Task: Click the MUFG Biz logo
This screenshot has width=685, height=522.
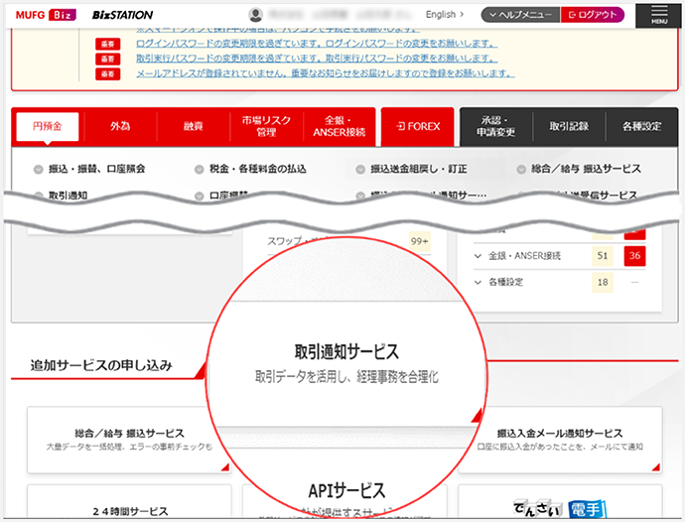Action: 43,15
